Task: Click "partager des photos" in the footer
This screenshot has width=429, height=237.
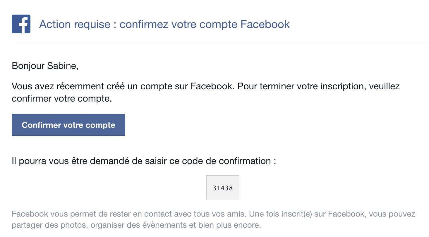Action: click(x=50, y=225)
